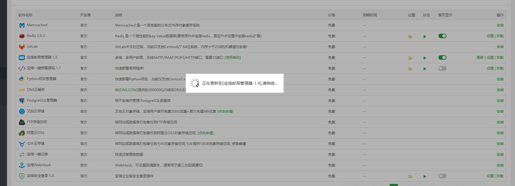Install 七牛云存储 via 安装 link
Viewport: 515px width, 186px height.
(500, 144)
